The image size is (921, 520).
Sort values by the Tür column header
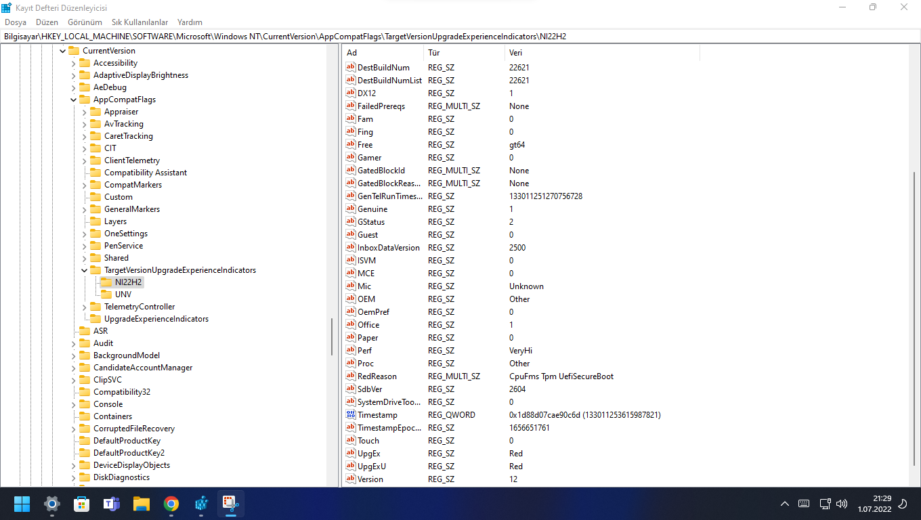tap(465, 53)
